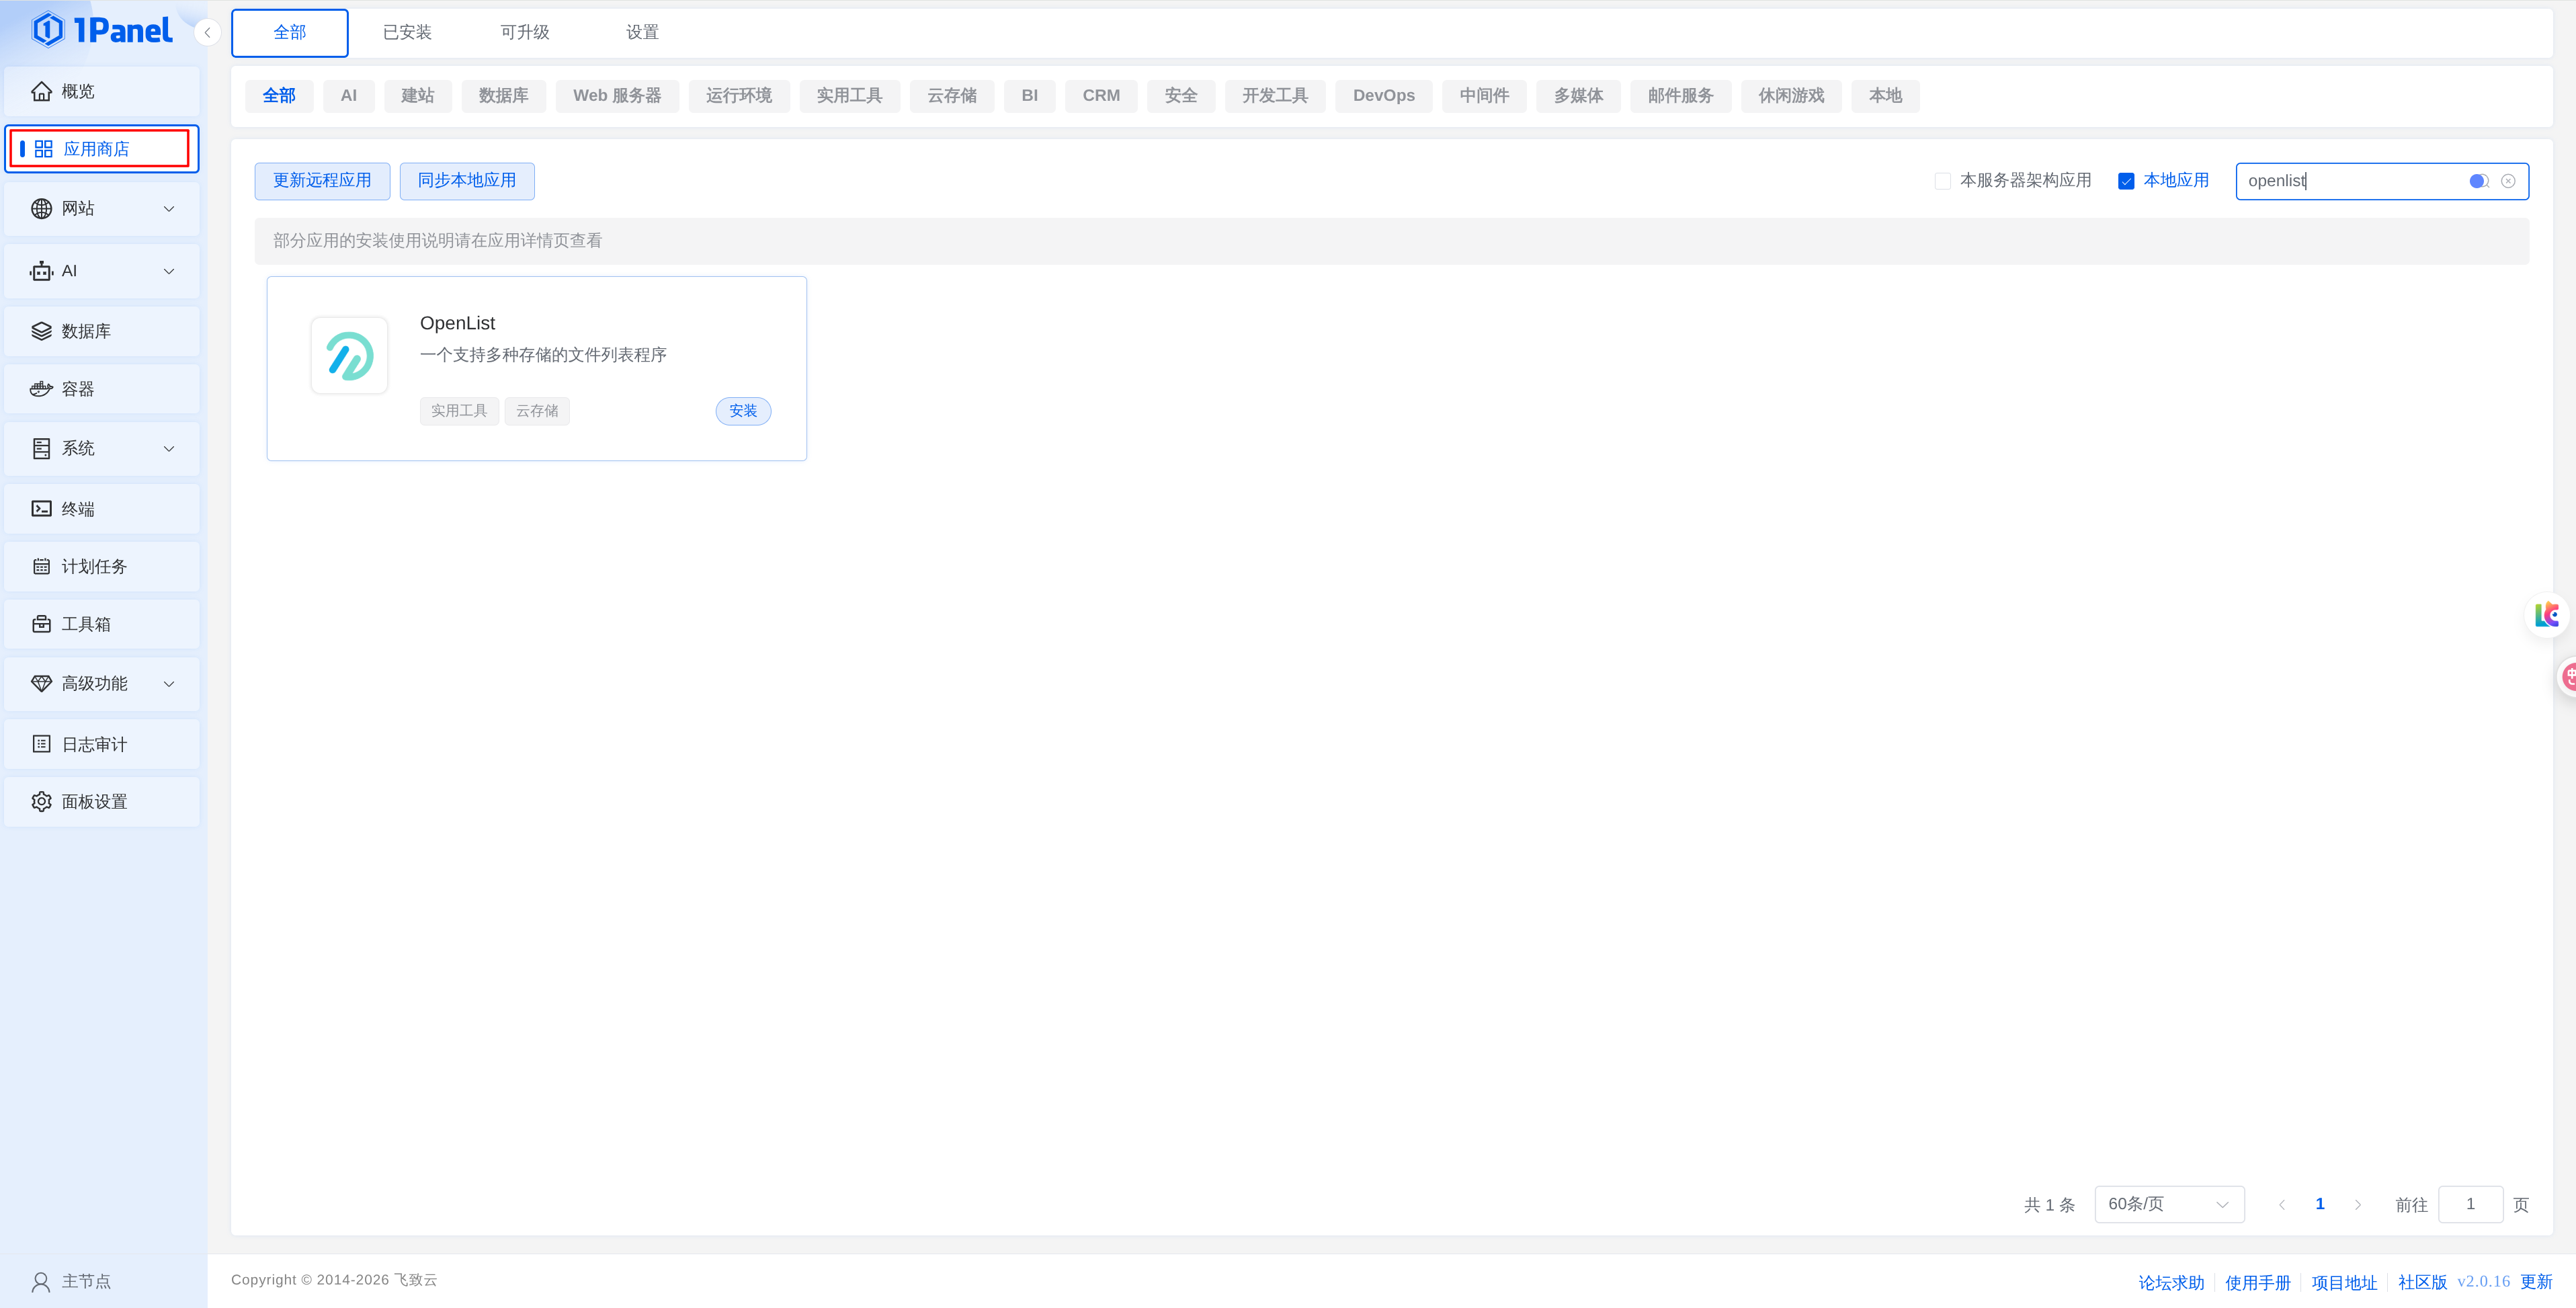Click the 1Panel logo
This screenshot has width=2576, height=1308.
point(101,30)
